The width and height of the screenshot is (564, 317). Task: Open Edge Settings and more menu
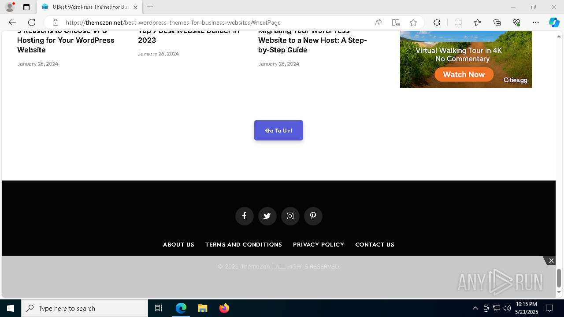click(x=536, y=22)
